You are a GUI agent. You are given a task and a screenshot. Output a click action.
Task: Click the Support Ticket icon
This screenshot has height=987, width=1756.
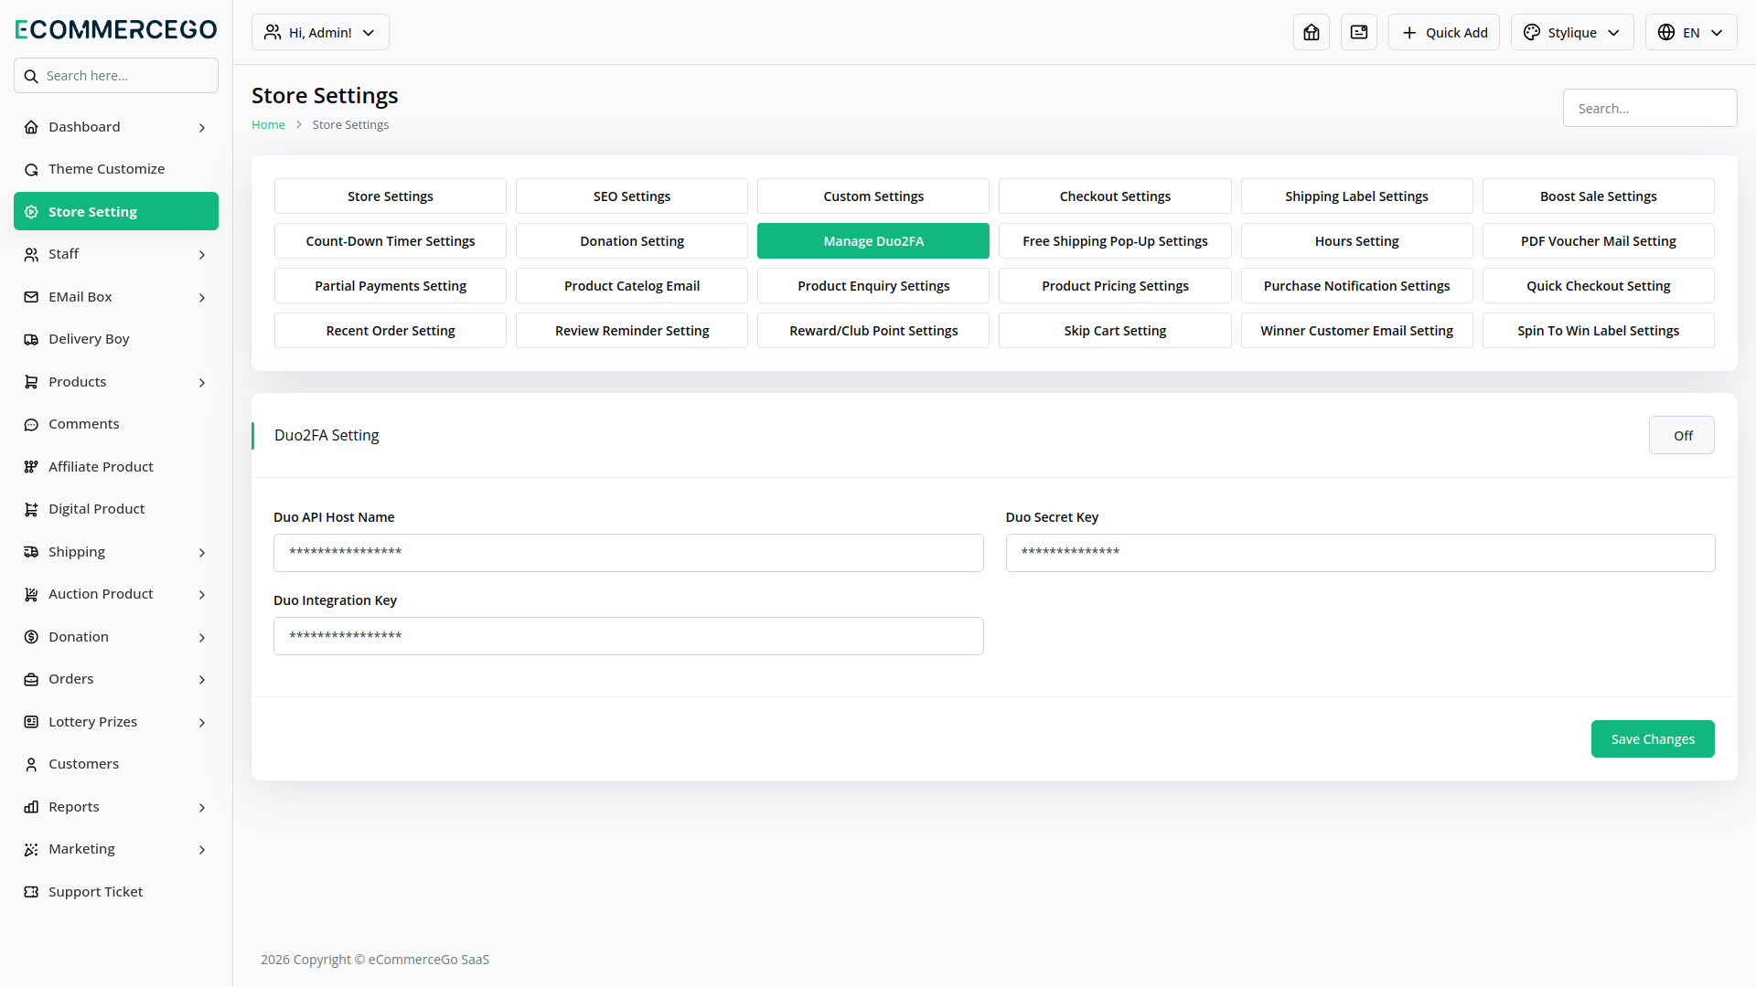click(31, 892)
